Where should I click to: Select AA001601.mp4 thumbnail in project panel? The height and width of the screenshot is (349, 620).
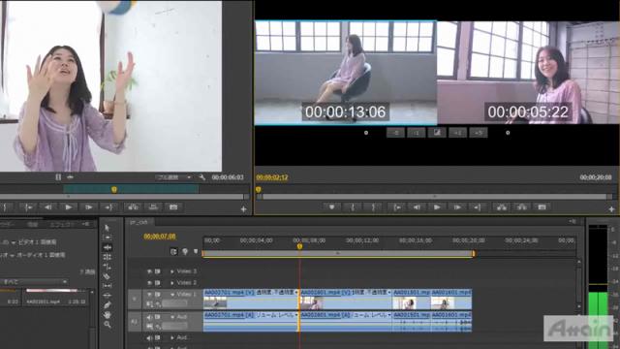(51, 291)
